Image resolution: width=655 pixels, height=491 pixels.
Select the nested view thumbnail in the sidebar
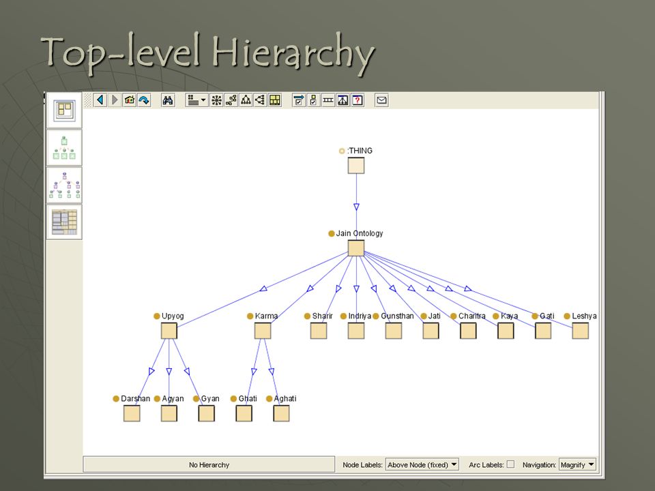64,110
